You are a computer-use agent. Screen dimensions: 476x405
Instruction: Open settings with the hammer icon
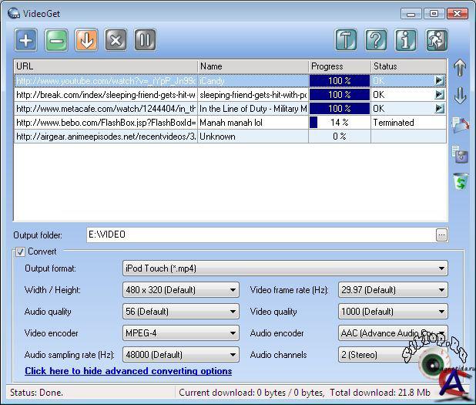click(x=346, y=40)
